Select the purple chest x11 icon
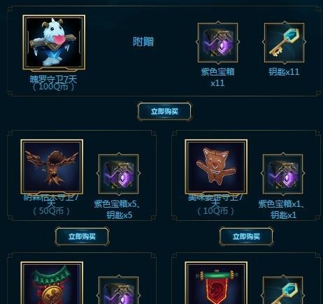Viewport: 323px width, 304px height. coord(217,43)
